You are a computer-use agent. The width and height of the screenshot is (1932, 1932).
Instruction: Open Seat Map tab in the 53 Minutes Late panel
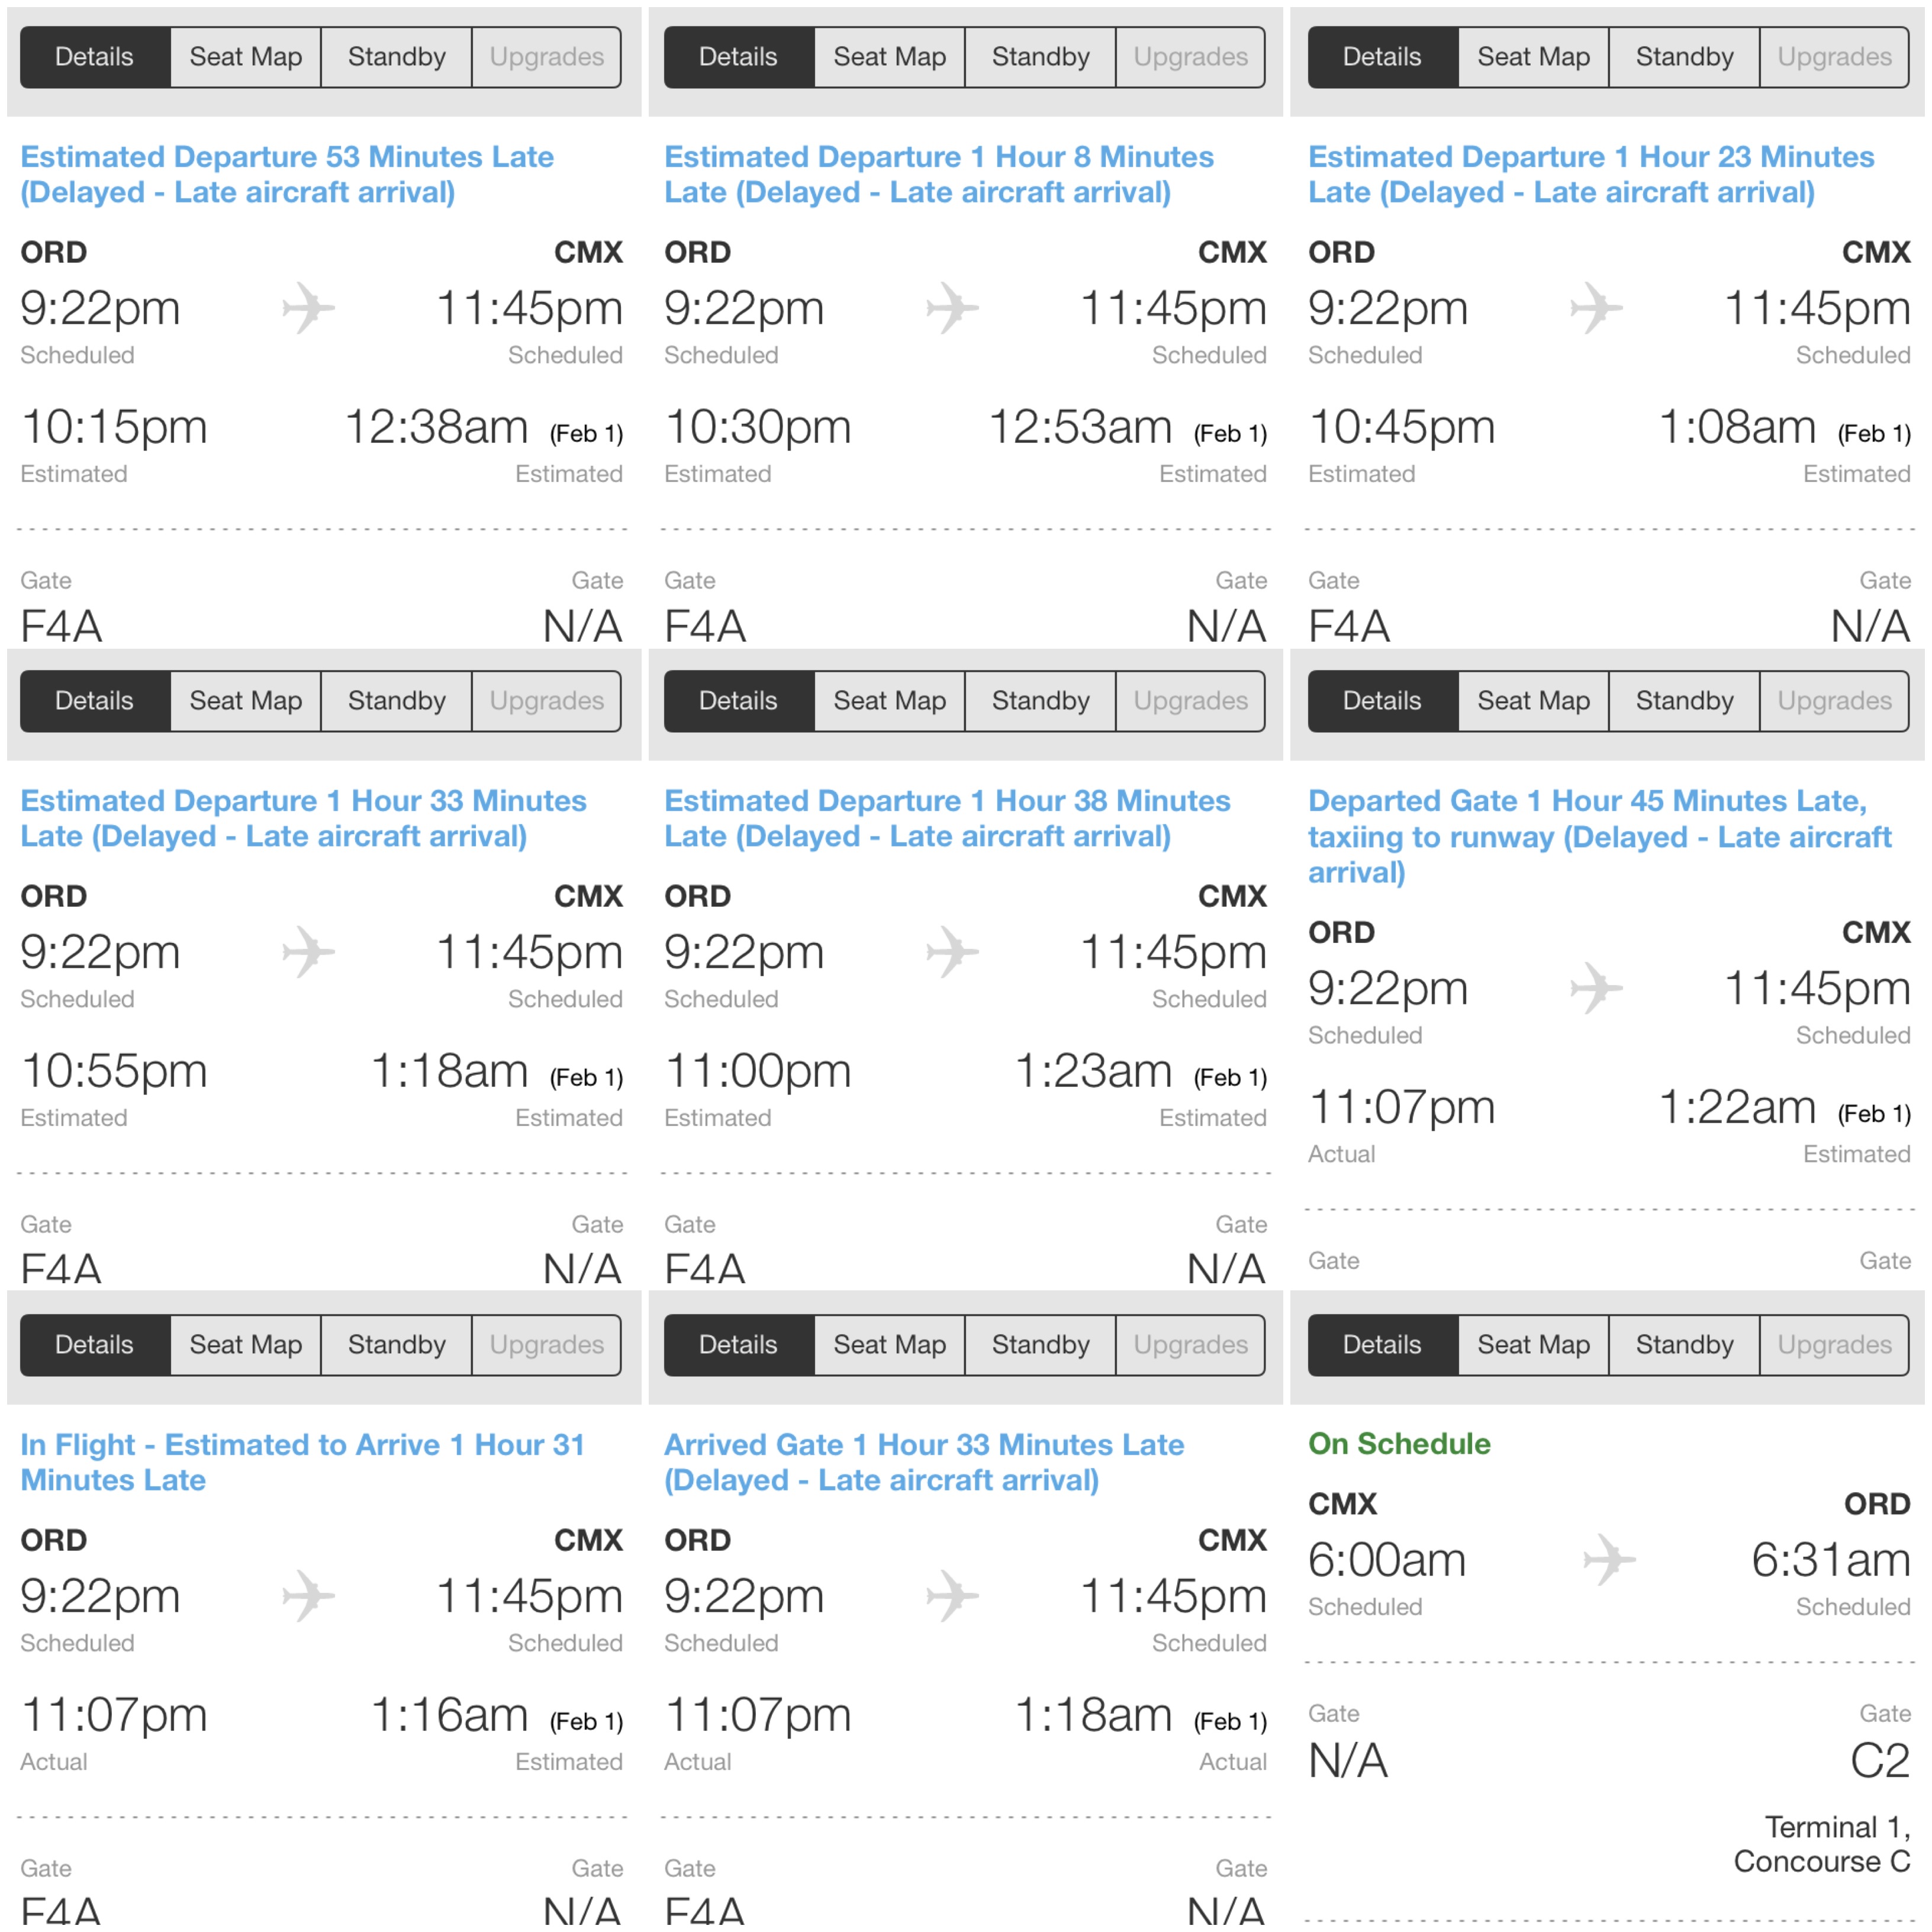[245, 57]
